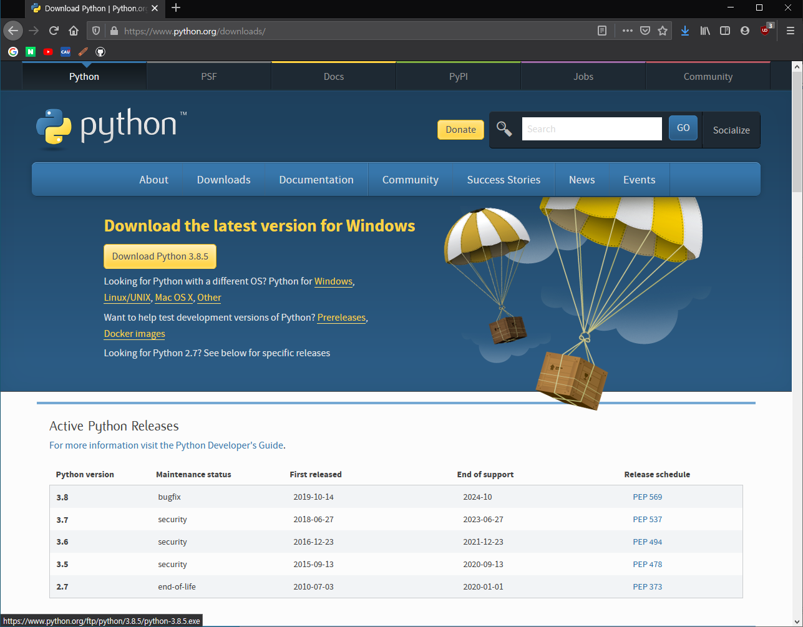This screenshot has width=803, height=627.
Task: Go to the browser home page icon
Action: [x=74, y=31]
